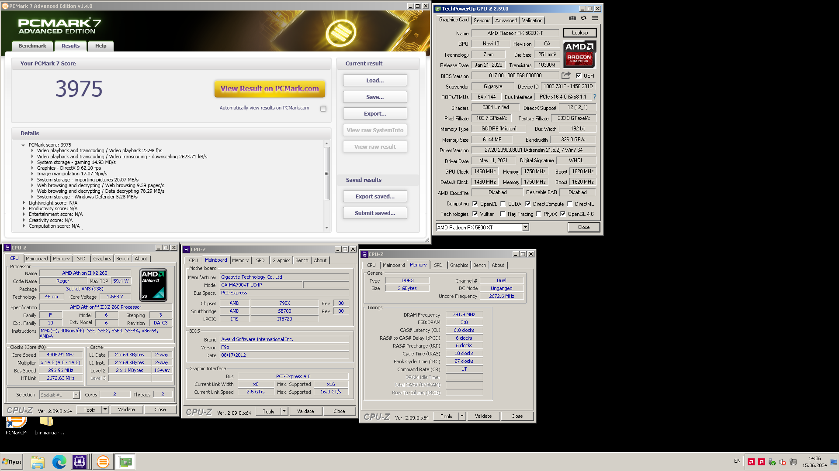Click the Load... button

click(x=375, y=80)
